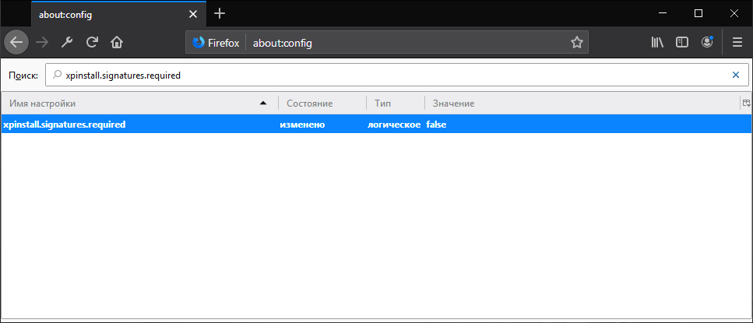Open the Library bookmarks and history icon
This screenshot has width=753, height=323.
click(x=657, y=42)
